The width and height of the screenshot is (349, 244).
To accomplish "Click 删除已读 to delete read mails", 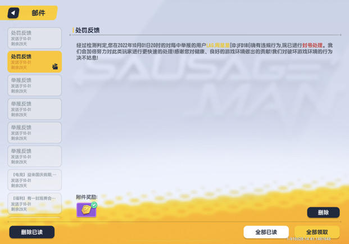I will 32,232.
